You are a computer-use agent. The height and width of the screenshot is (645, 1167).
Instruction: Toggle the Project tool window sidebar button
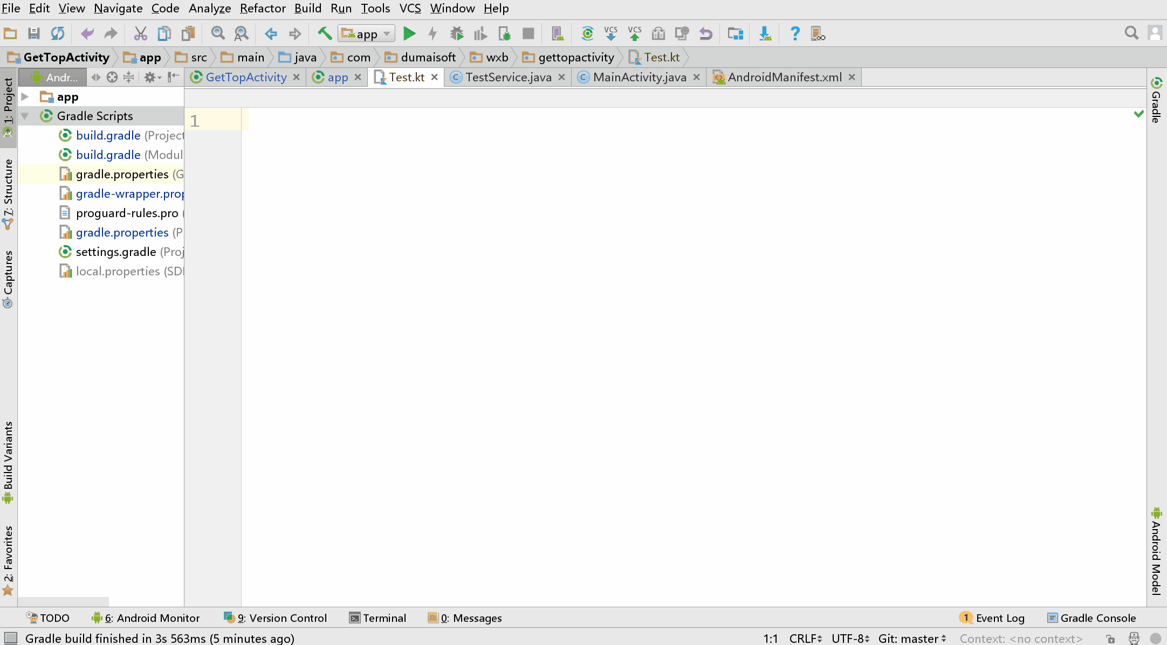tap(8, 101)
